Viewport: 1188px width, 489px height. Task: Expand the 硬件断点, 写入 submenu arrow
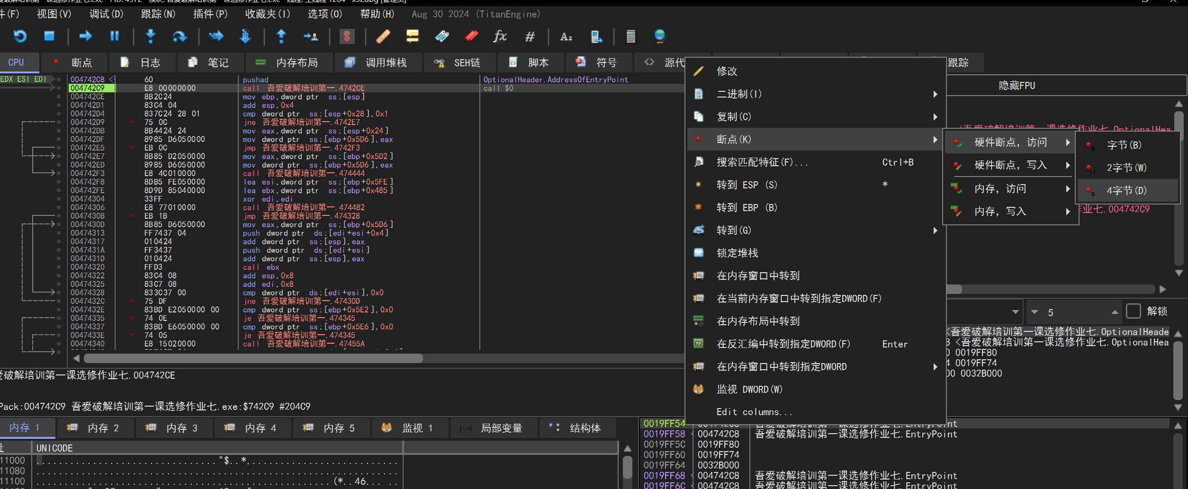point(1068,165)
